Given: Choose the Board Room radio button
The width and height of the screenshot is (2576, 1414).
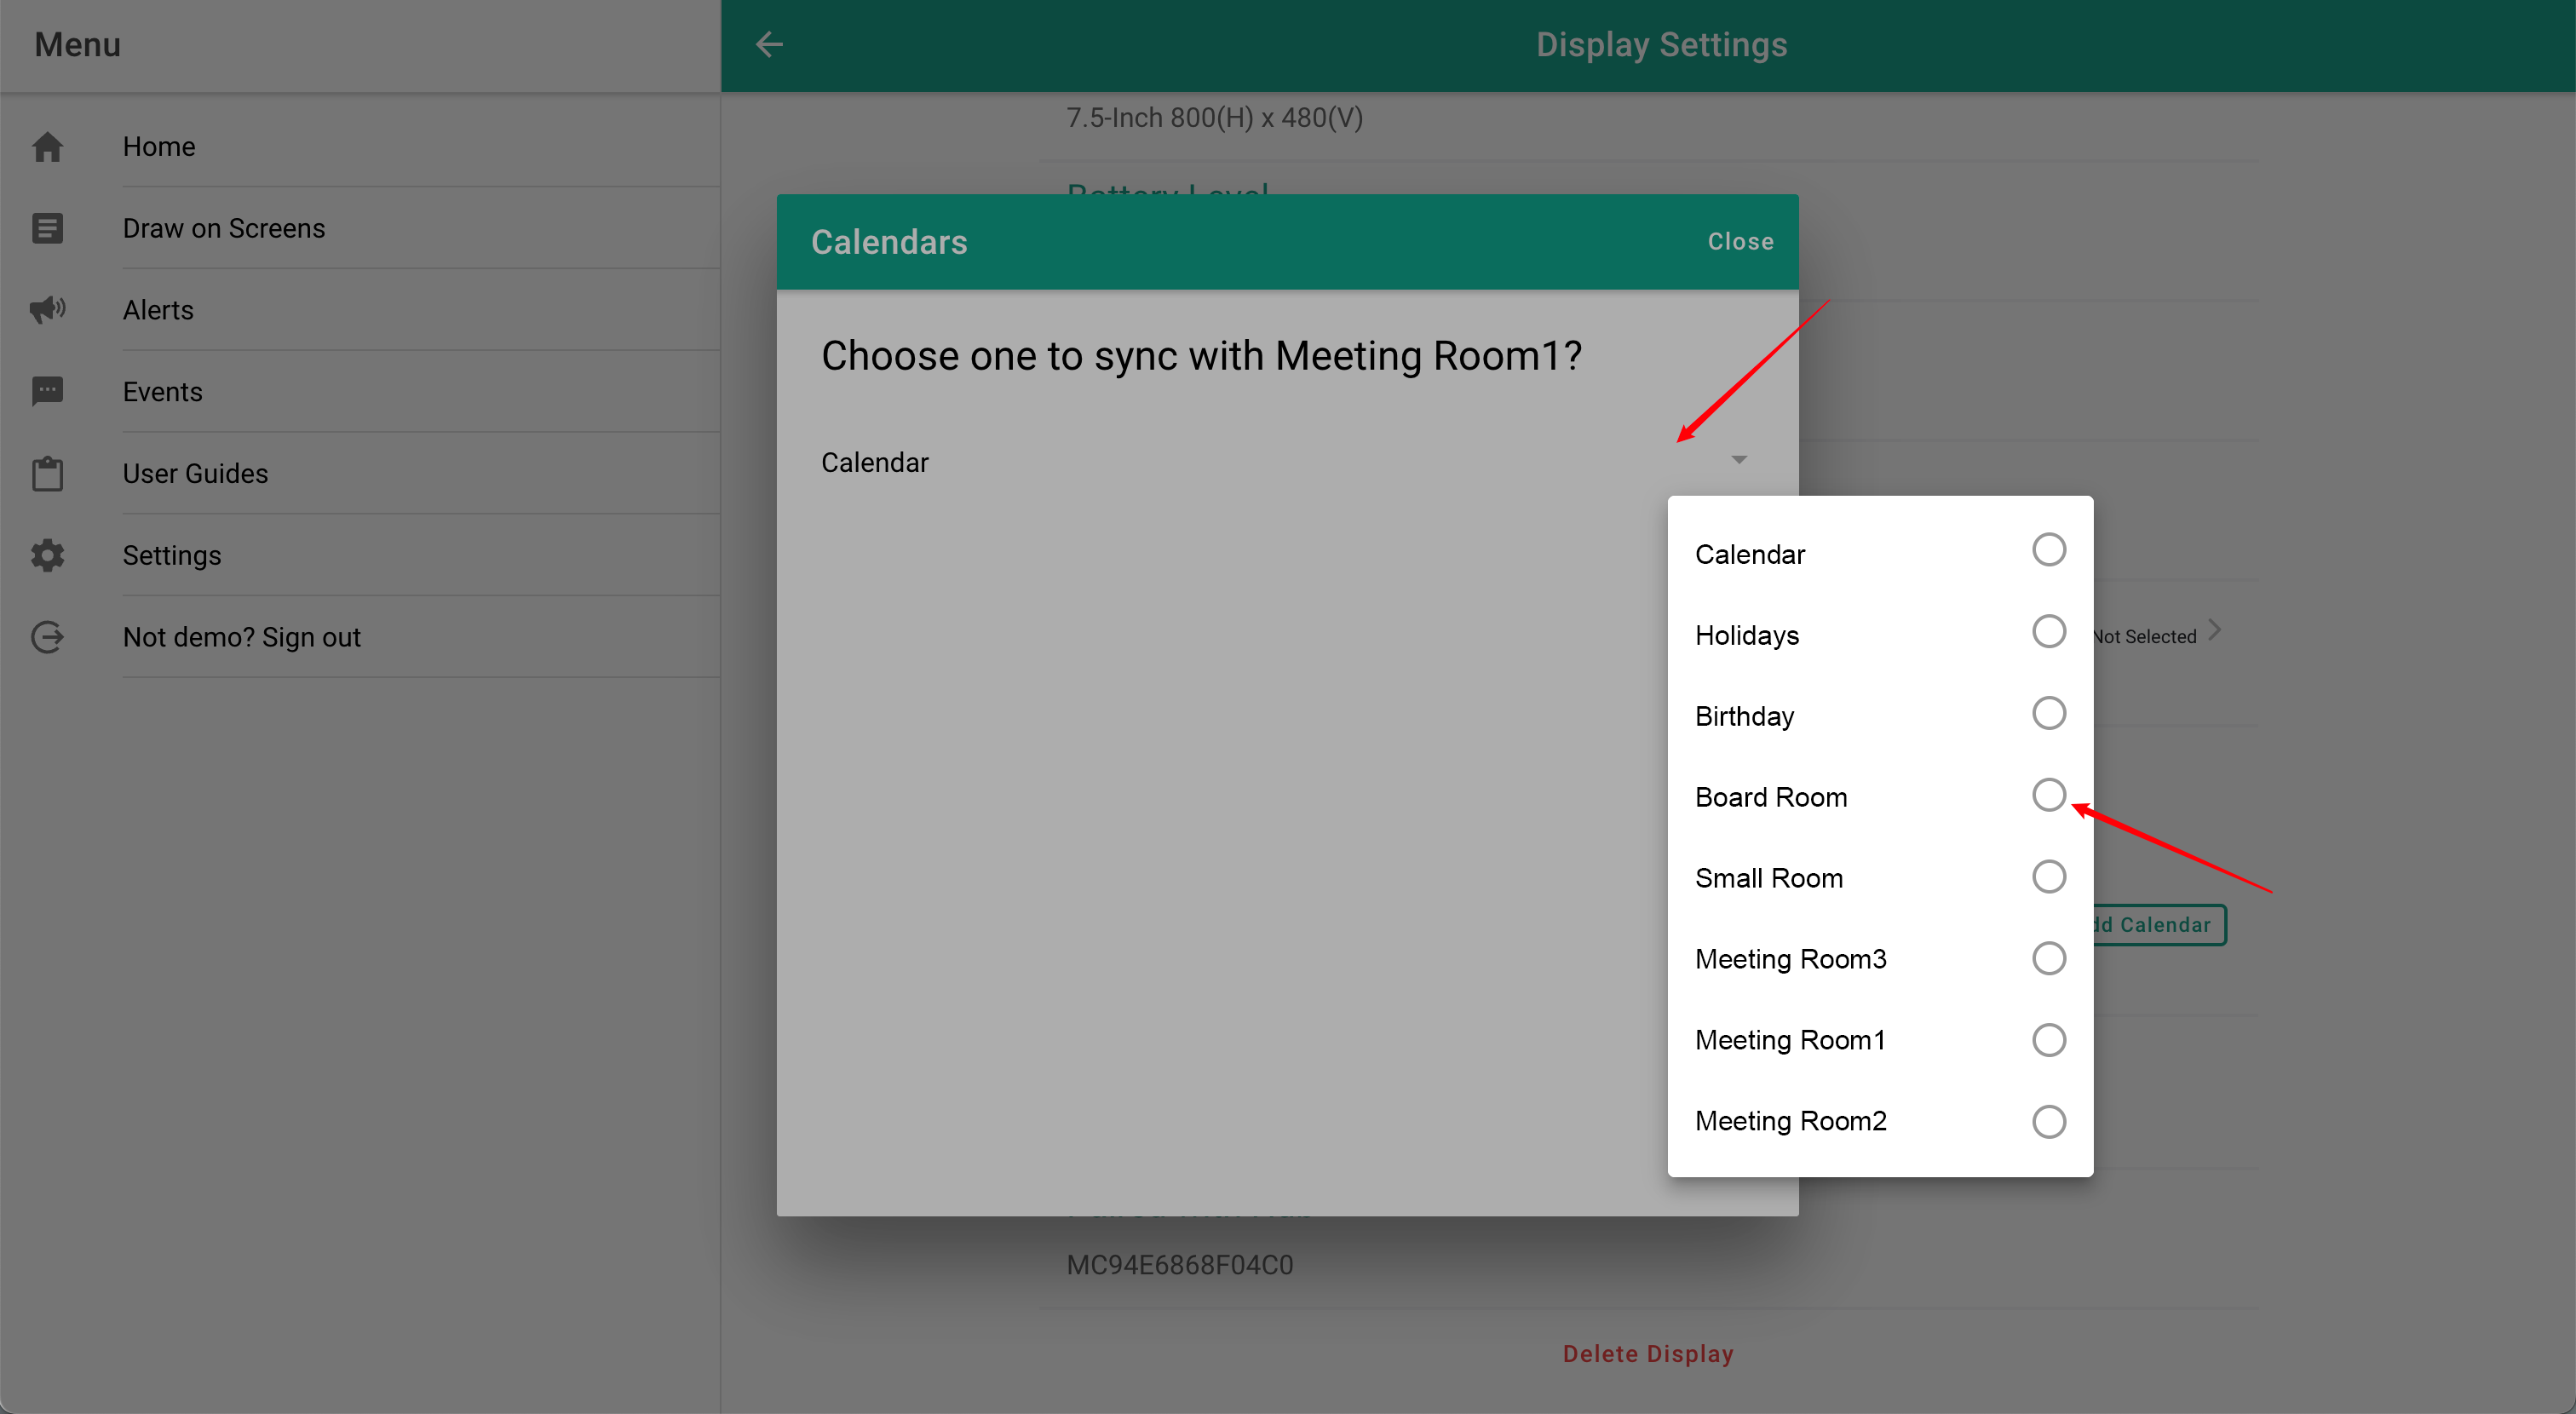Looking at the screenshot, I should (x=2048, y=795).
